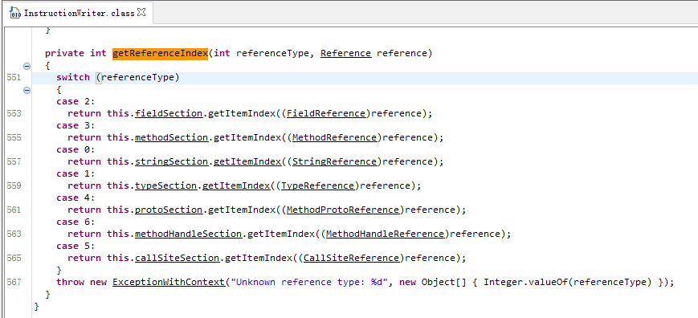The height and width of the screenshot is (318, 698).
Task: Click line number 565 in gutter
Action: 14,258
